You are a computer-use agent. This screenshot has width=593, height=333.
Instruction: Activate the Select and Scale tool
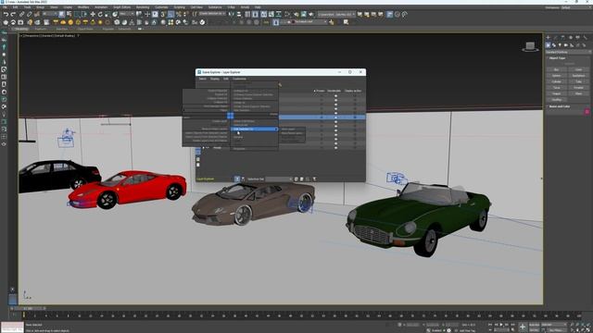pyautogui.click(x=107, y=15)
